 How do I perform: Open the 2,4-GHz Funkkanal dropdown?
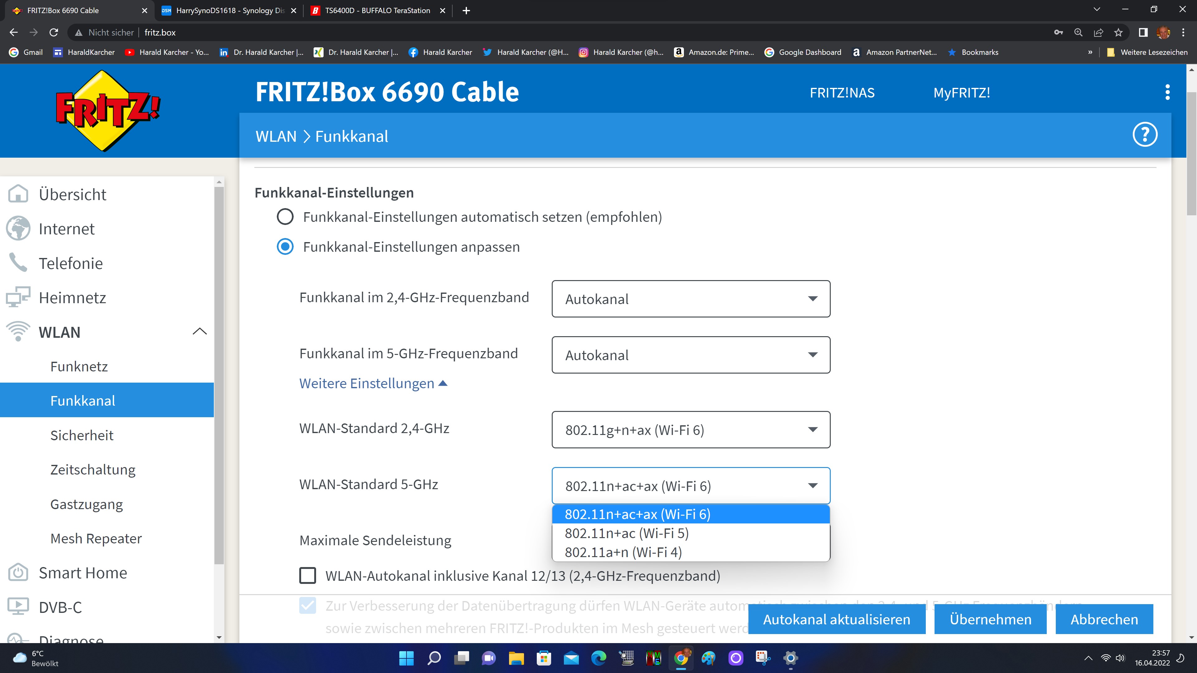point(690,299)
